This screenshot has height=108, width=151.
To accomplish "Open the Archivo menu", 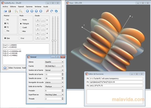I will pyautogui.click(x=5, y=7).
